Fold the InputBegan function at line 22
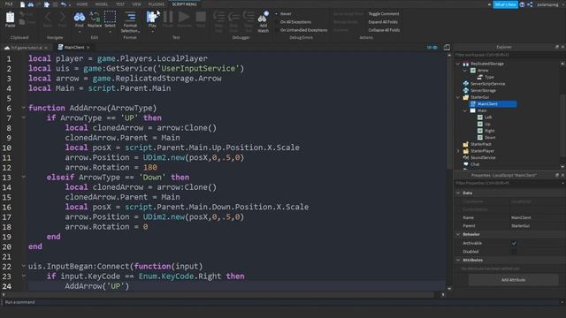Screen dimensions: 566x318 (24, 266)
